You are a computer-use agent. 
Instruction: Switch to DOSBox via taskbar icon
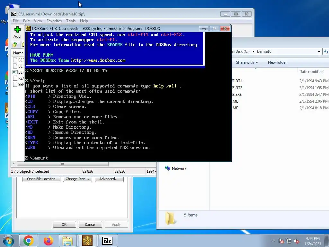click(x=87, y=241)
